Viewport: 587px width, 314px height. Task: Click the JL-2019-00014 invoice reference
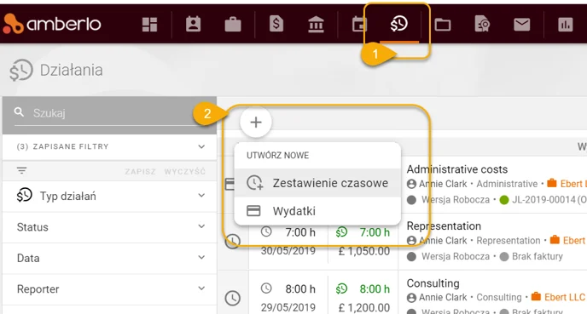(x=543, y=200)
